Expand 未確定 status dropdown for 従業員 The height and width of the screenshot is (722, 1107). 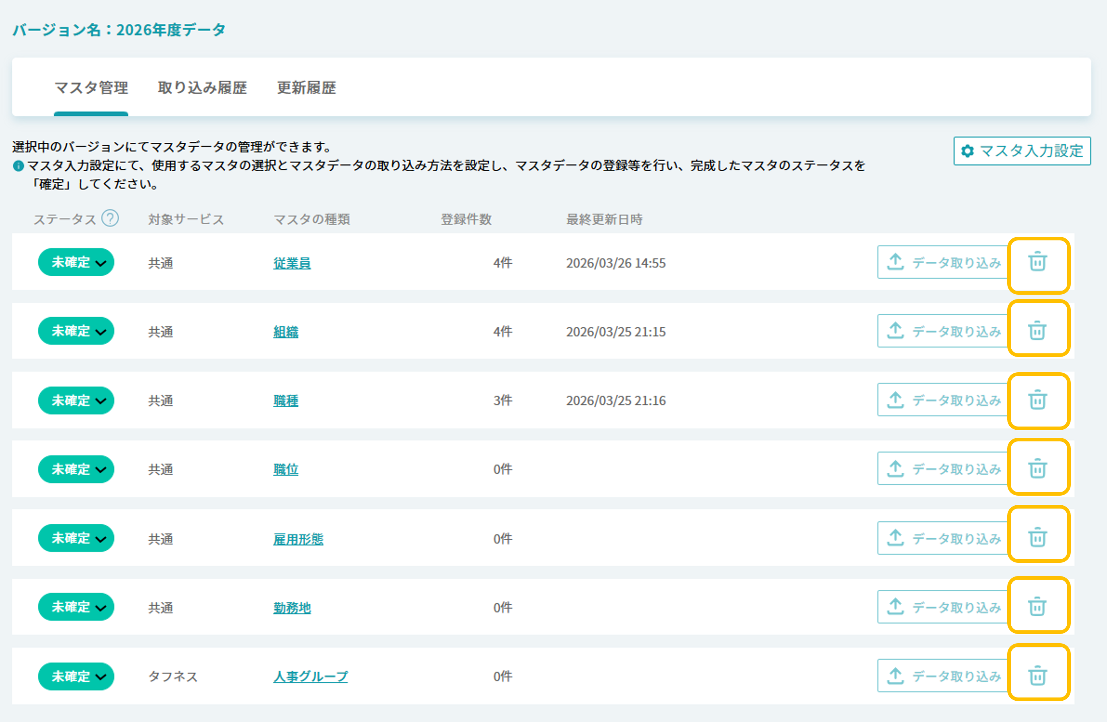tap(76, 262)
